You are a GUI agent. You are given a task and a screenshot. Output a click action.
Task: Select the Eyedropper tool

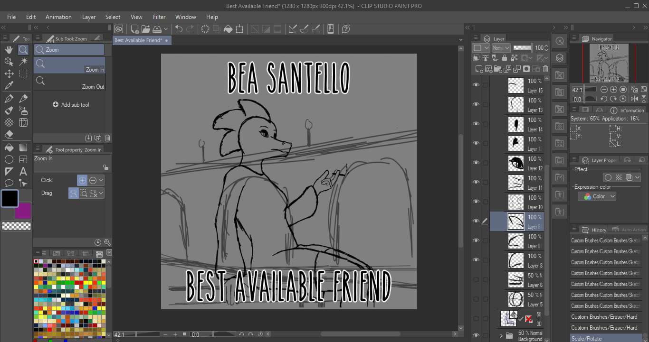point(9,86)
